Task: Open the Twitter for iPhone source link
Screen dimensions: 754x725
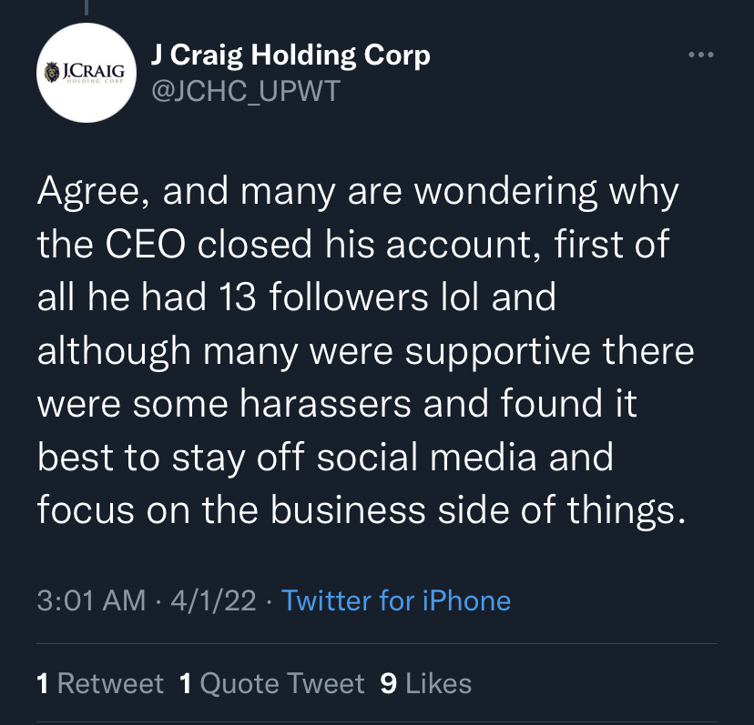Action: click(396, 600)
